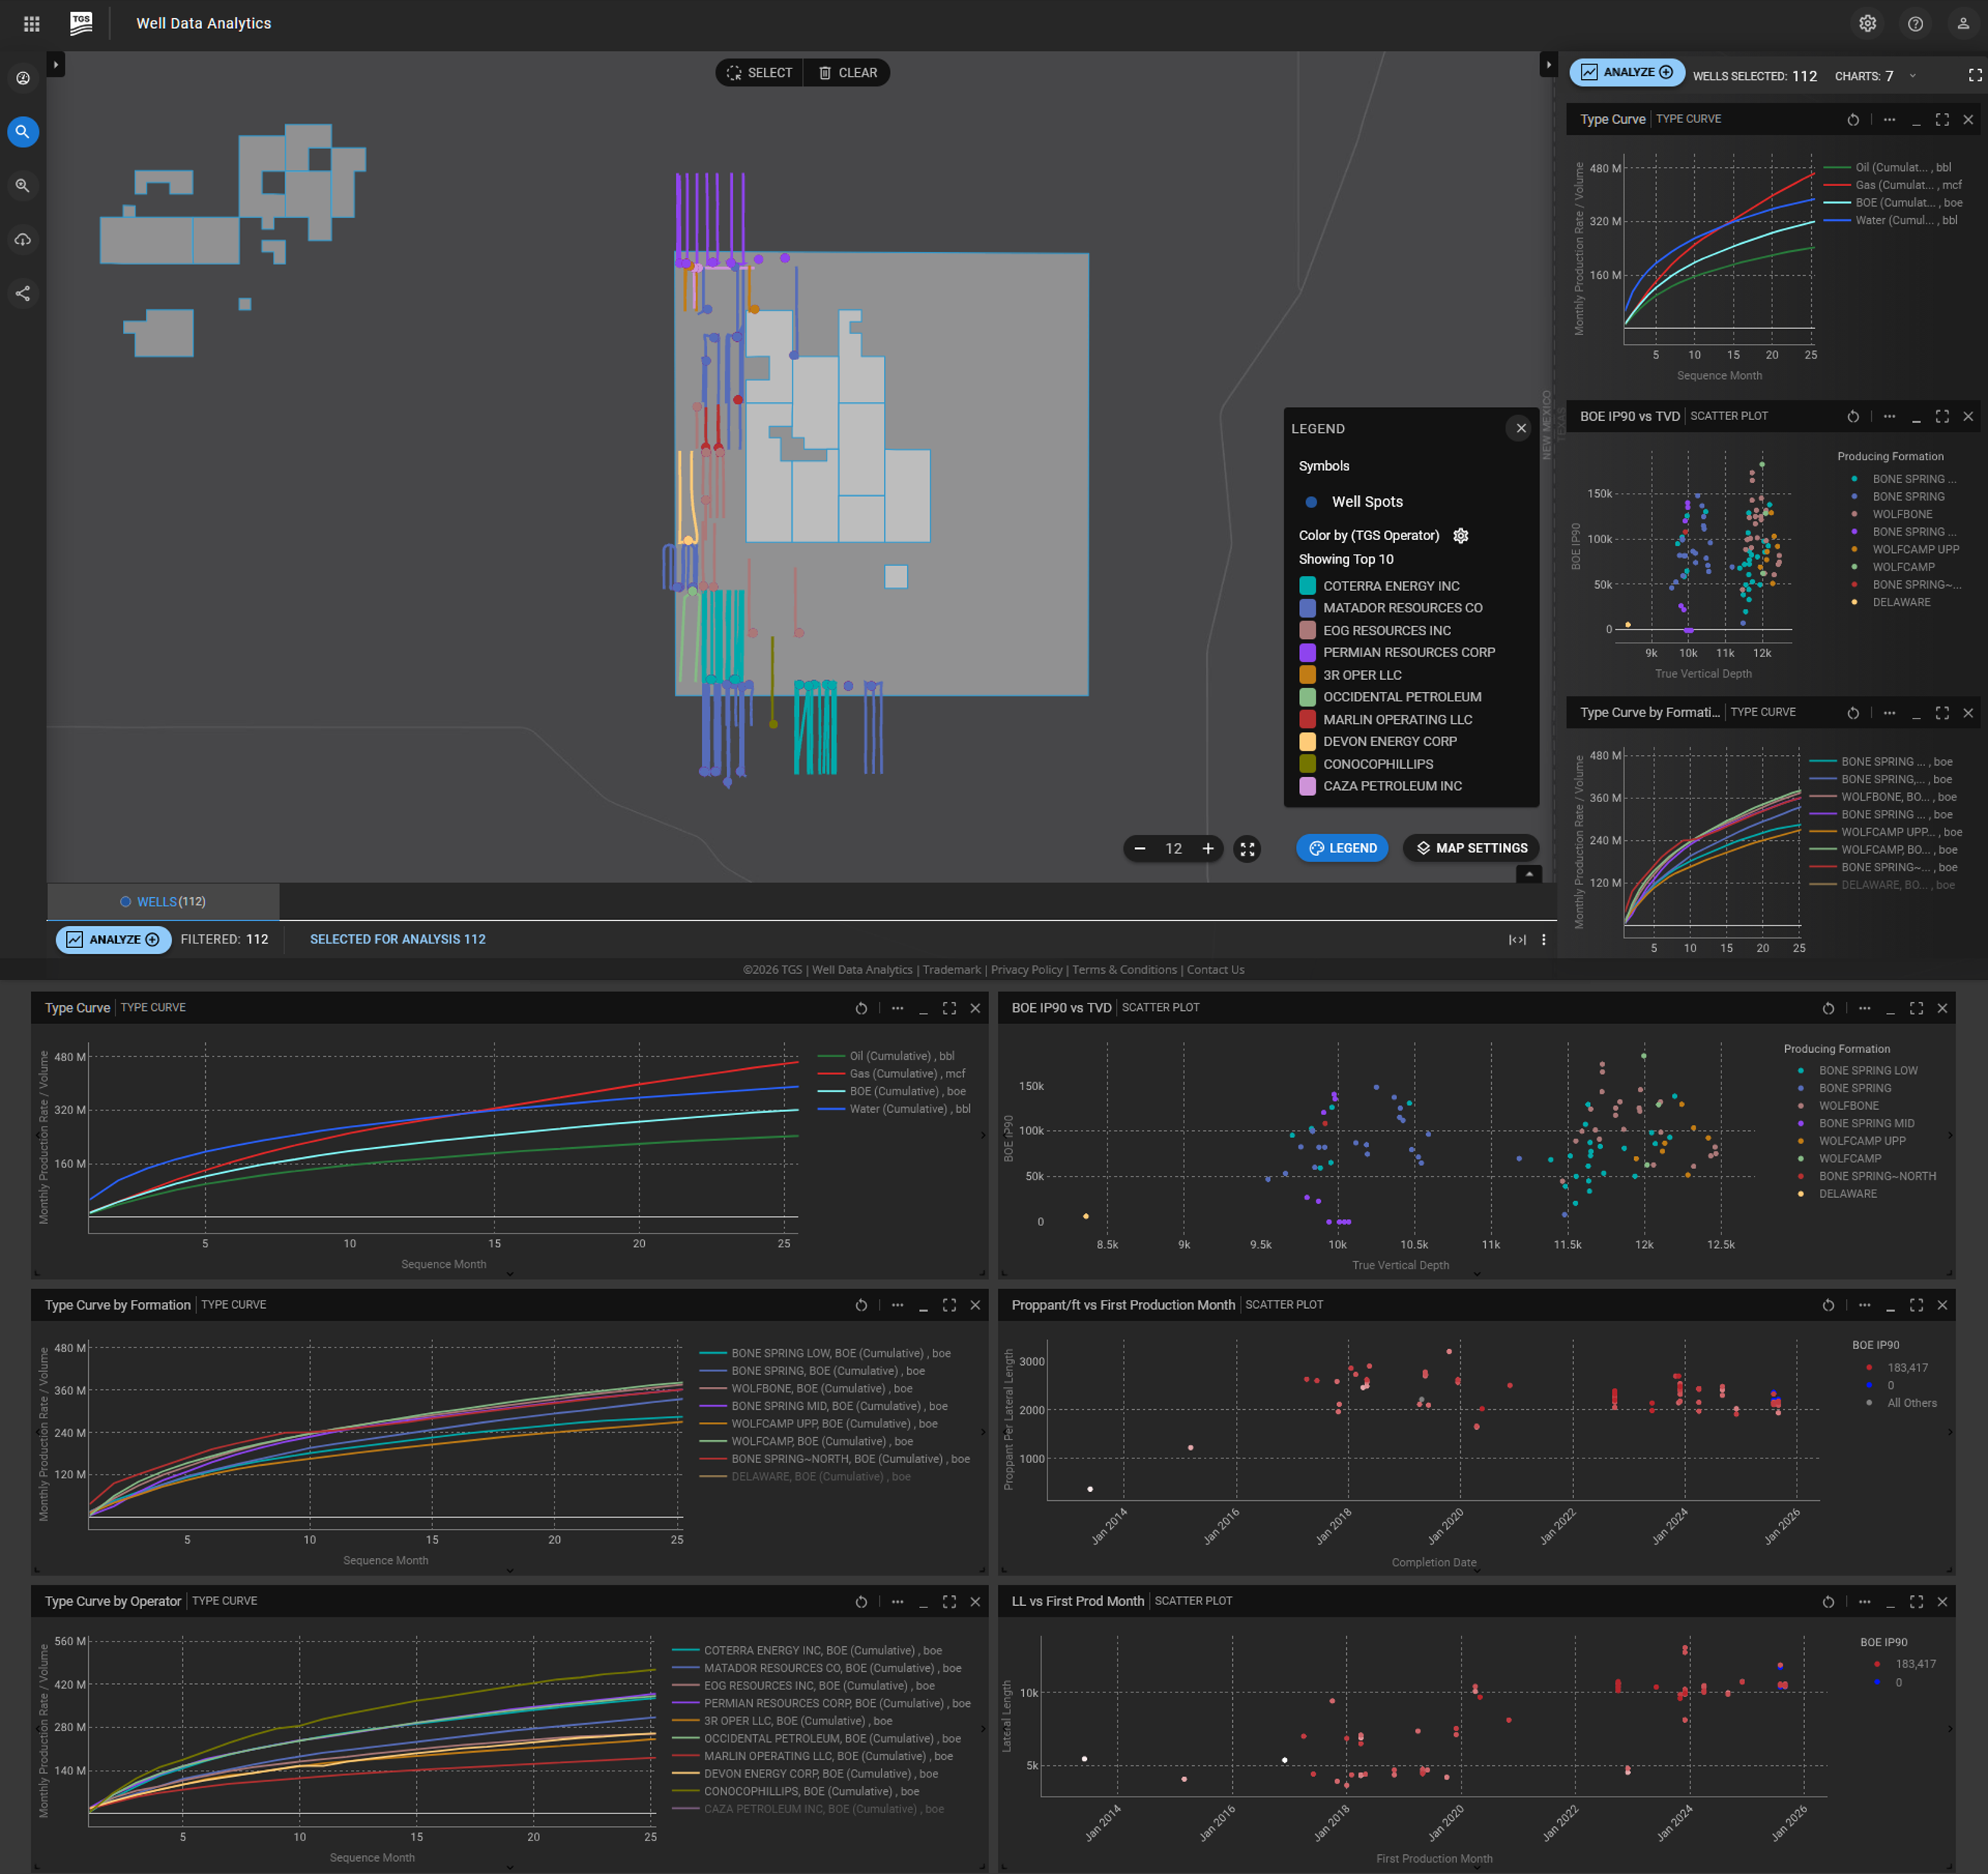Open Color by operator settings gear
Image resolution: width=1988 pixels, height=1874 pixels.
(x=1461, y=536)
